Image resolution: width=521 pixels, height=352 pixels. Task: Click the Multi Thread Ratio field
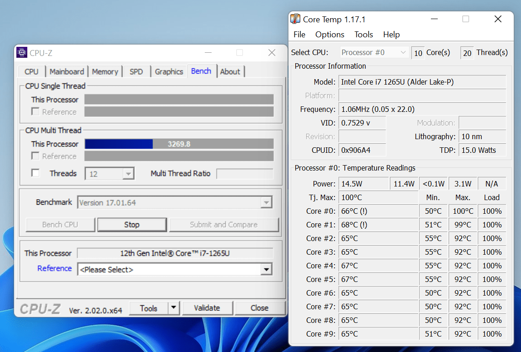pyautogui.click(x=245, y=173)
